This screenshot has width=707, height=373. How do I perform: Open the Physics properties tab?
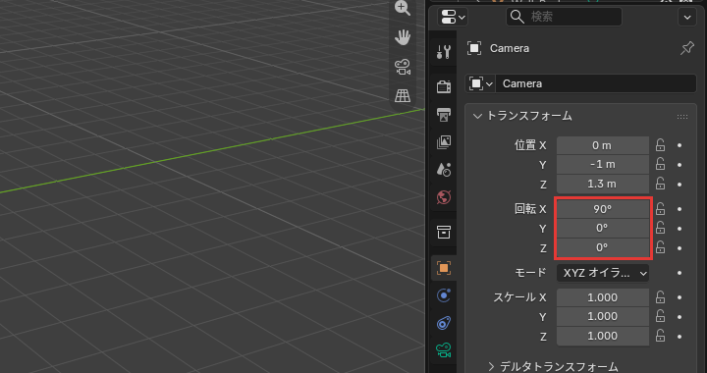[444, 295]
